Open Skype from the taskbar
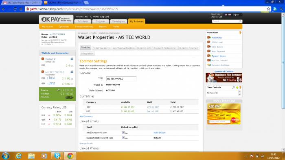The height and width of the screenshot is (160, 285). 57,156
